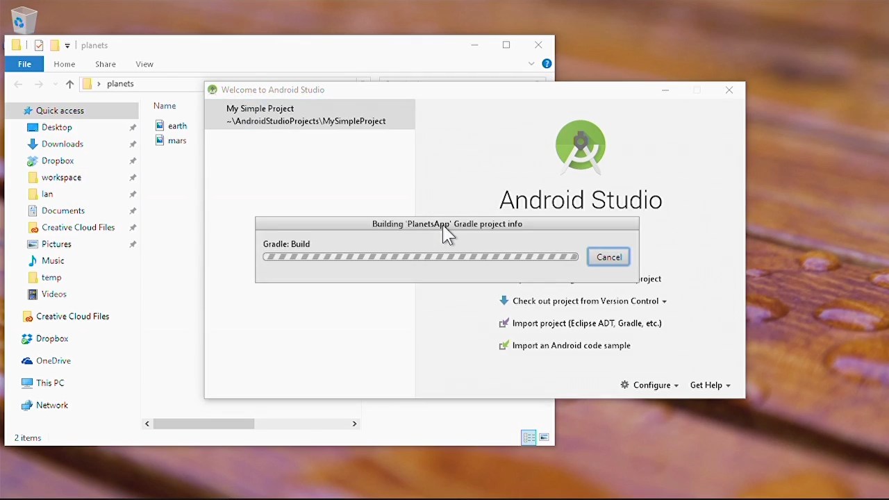Click the Import project icon
This screenshot has height=500, width=889.
tap(504, 323)
